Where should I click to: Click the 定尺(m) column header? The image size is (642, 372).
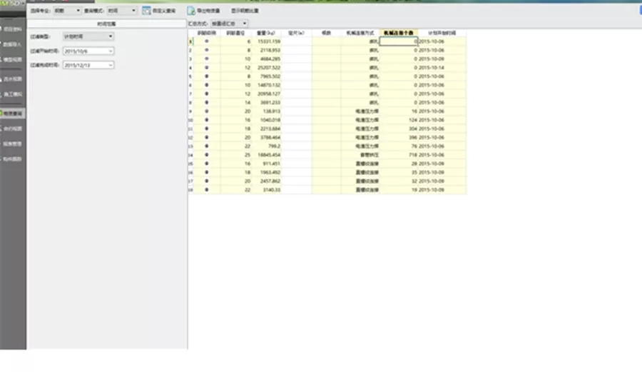point(297,33)
